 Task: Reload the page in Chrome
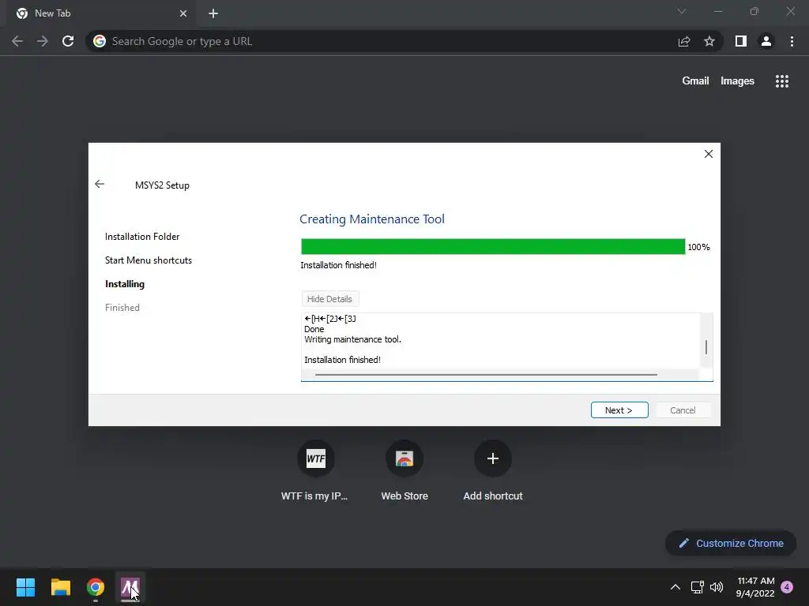coord(68,41)
